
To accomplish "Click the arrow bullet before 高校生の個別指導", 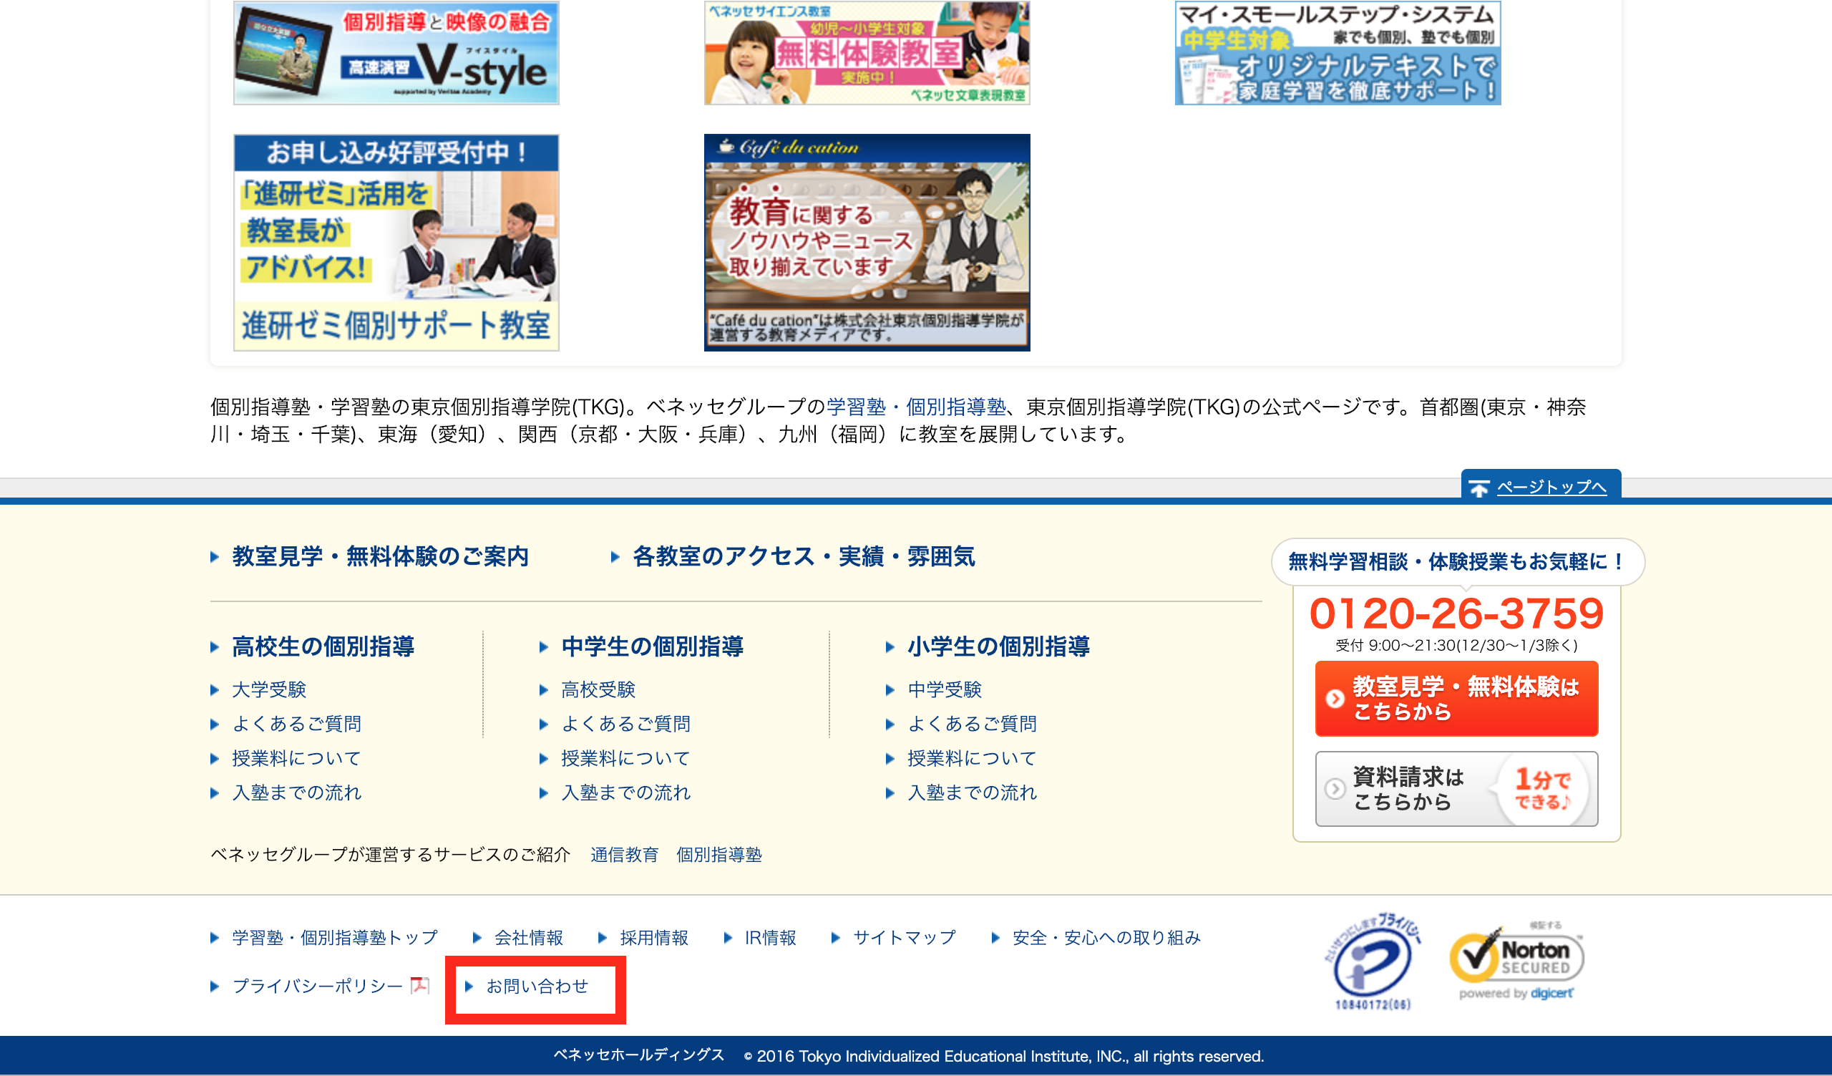I will [215, 647].
